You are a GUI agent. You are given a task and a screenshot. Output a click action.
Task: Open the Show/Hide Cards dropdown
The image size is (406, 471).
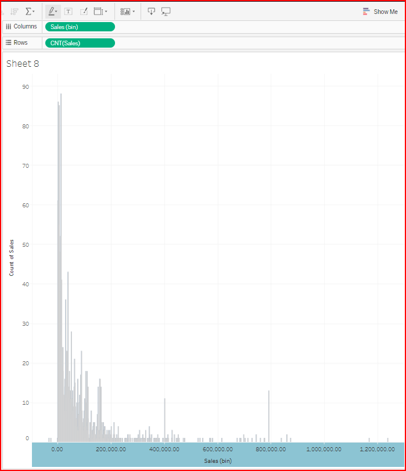[128, 11]
